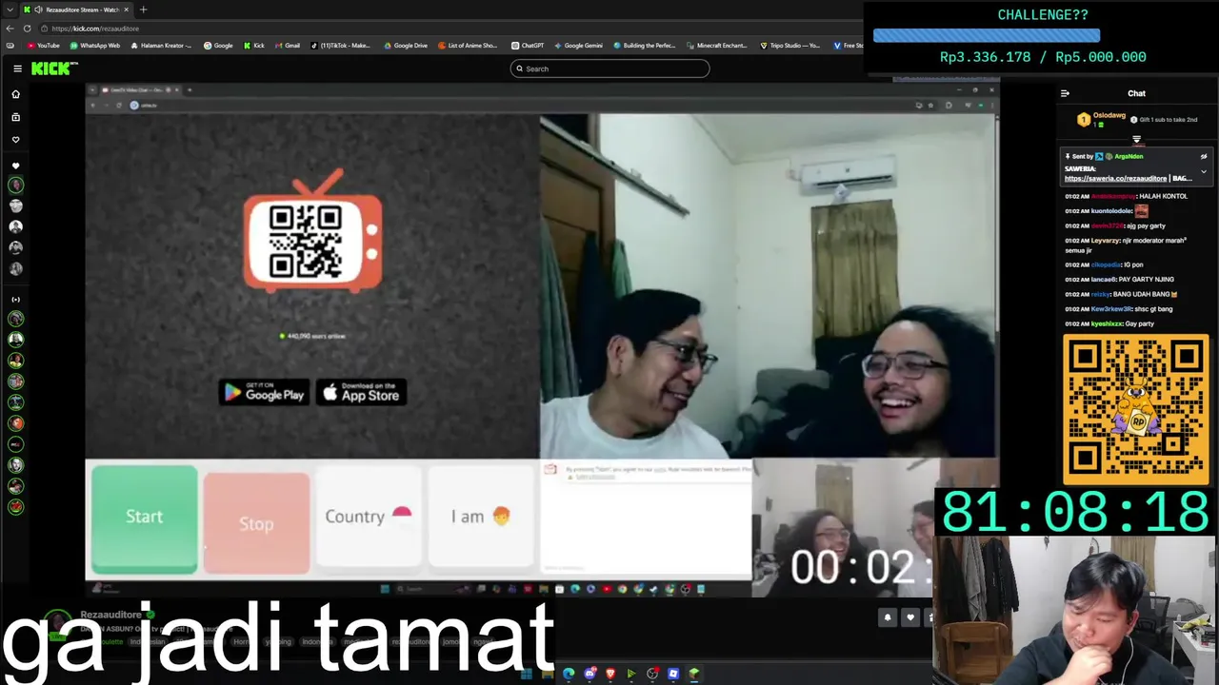The image size is (1219, 685).
Task: Click the green Start button
Action: click(x=145, y=519)
